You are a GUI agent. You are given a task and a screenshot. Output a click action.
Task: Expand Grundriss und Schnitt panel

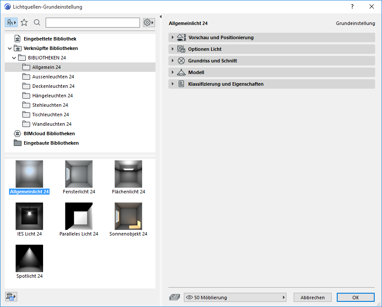[272, 61]
